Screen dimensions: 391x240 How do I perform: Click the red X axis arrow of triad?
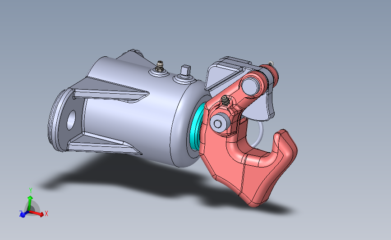pos(37,213)
